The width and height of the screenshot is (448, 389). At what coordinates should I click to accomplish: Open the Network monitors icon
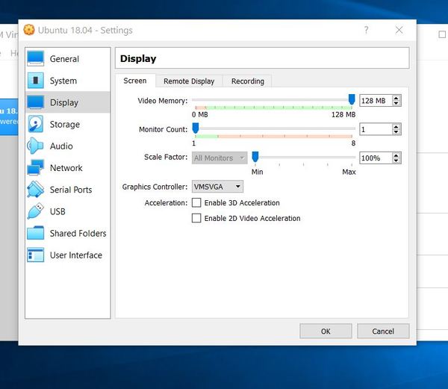(x=35, y=168)
